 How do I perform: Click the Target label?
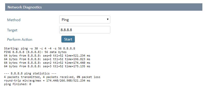(12, 30)
